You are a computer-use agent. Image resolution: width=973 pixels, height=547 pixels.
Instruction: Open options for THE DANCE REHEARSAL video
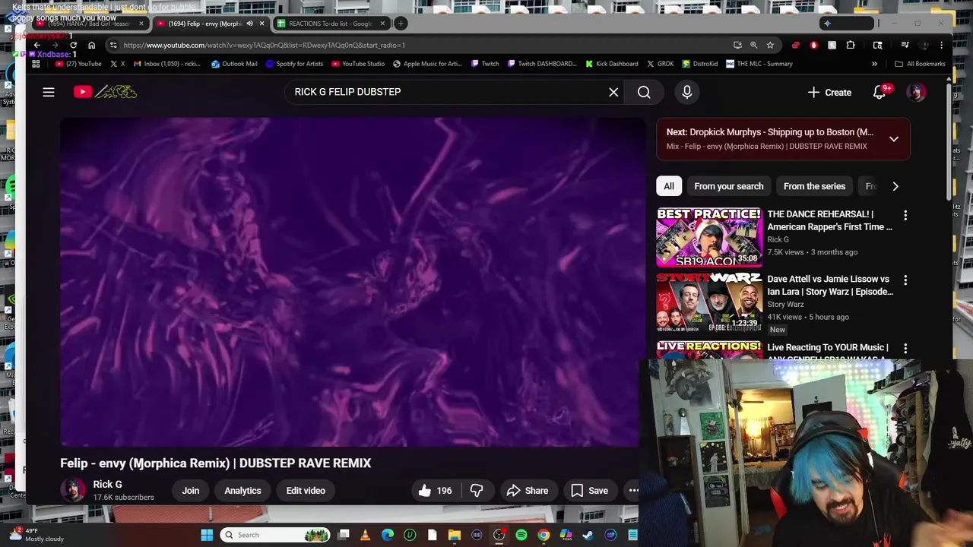point(905,216)
